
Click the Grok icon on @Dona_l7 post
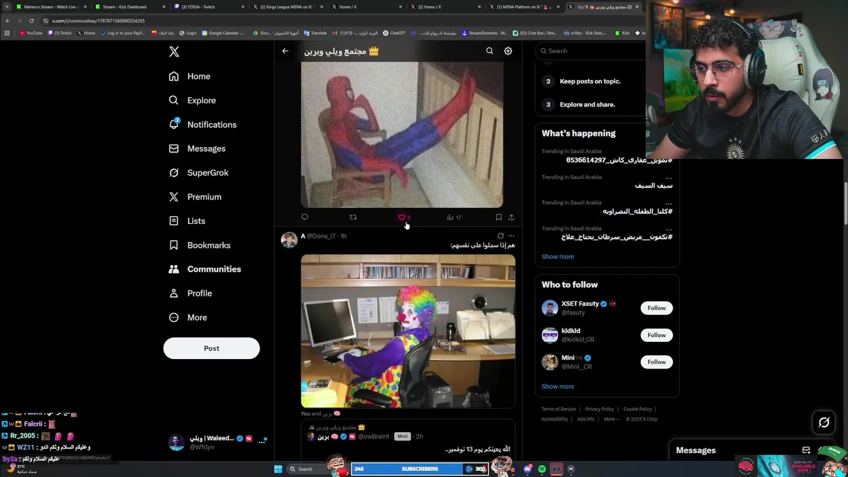(x=500, y=236)
